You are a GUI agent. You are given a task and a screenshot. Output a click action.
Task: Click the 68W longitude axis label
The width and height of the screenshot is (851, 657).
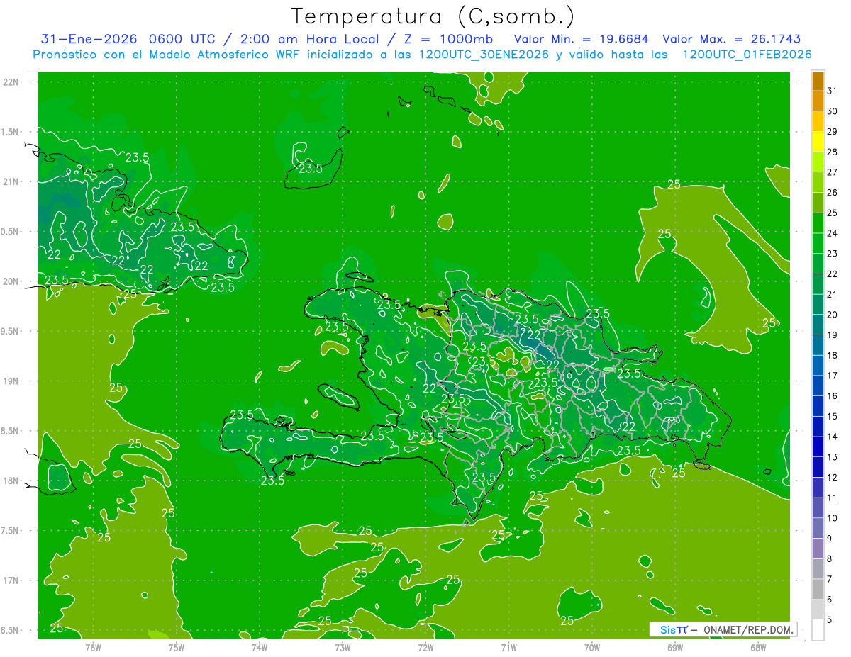click(758, 647)
